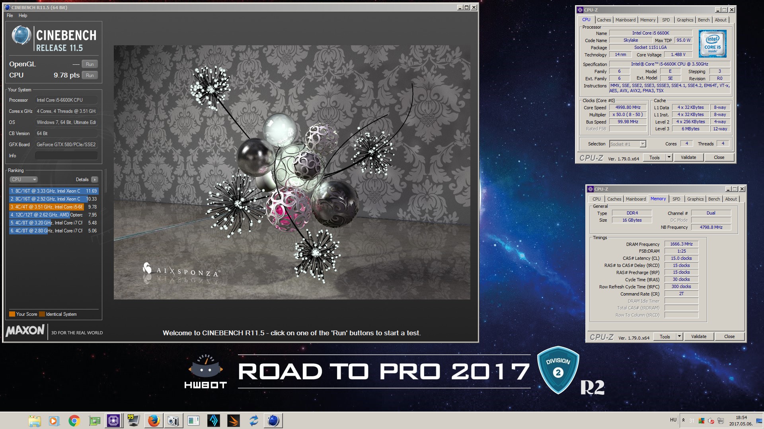Switch to Mainboard tab in upper CPU-Z window

626,20
